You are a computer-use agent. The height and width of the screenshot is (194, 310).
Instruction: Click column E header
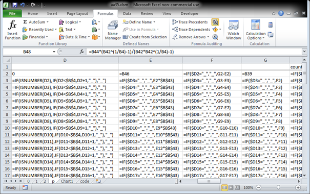(151, 60)
